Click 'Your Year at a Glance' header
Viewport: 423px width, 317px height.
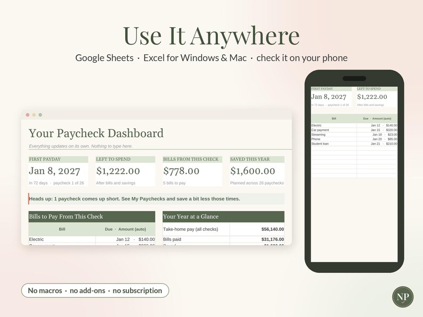tap(223, 216)
